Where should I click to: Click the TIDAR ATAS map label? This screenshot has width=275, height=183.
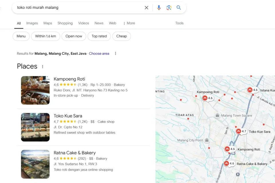click(x=184, y=115)
